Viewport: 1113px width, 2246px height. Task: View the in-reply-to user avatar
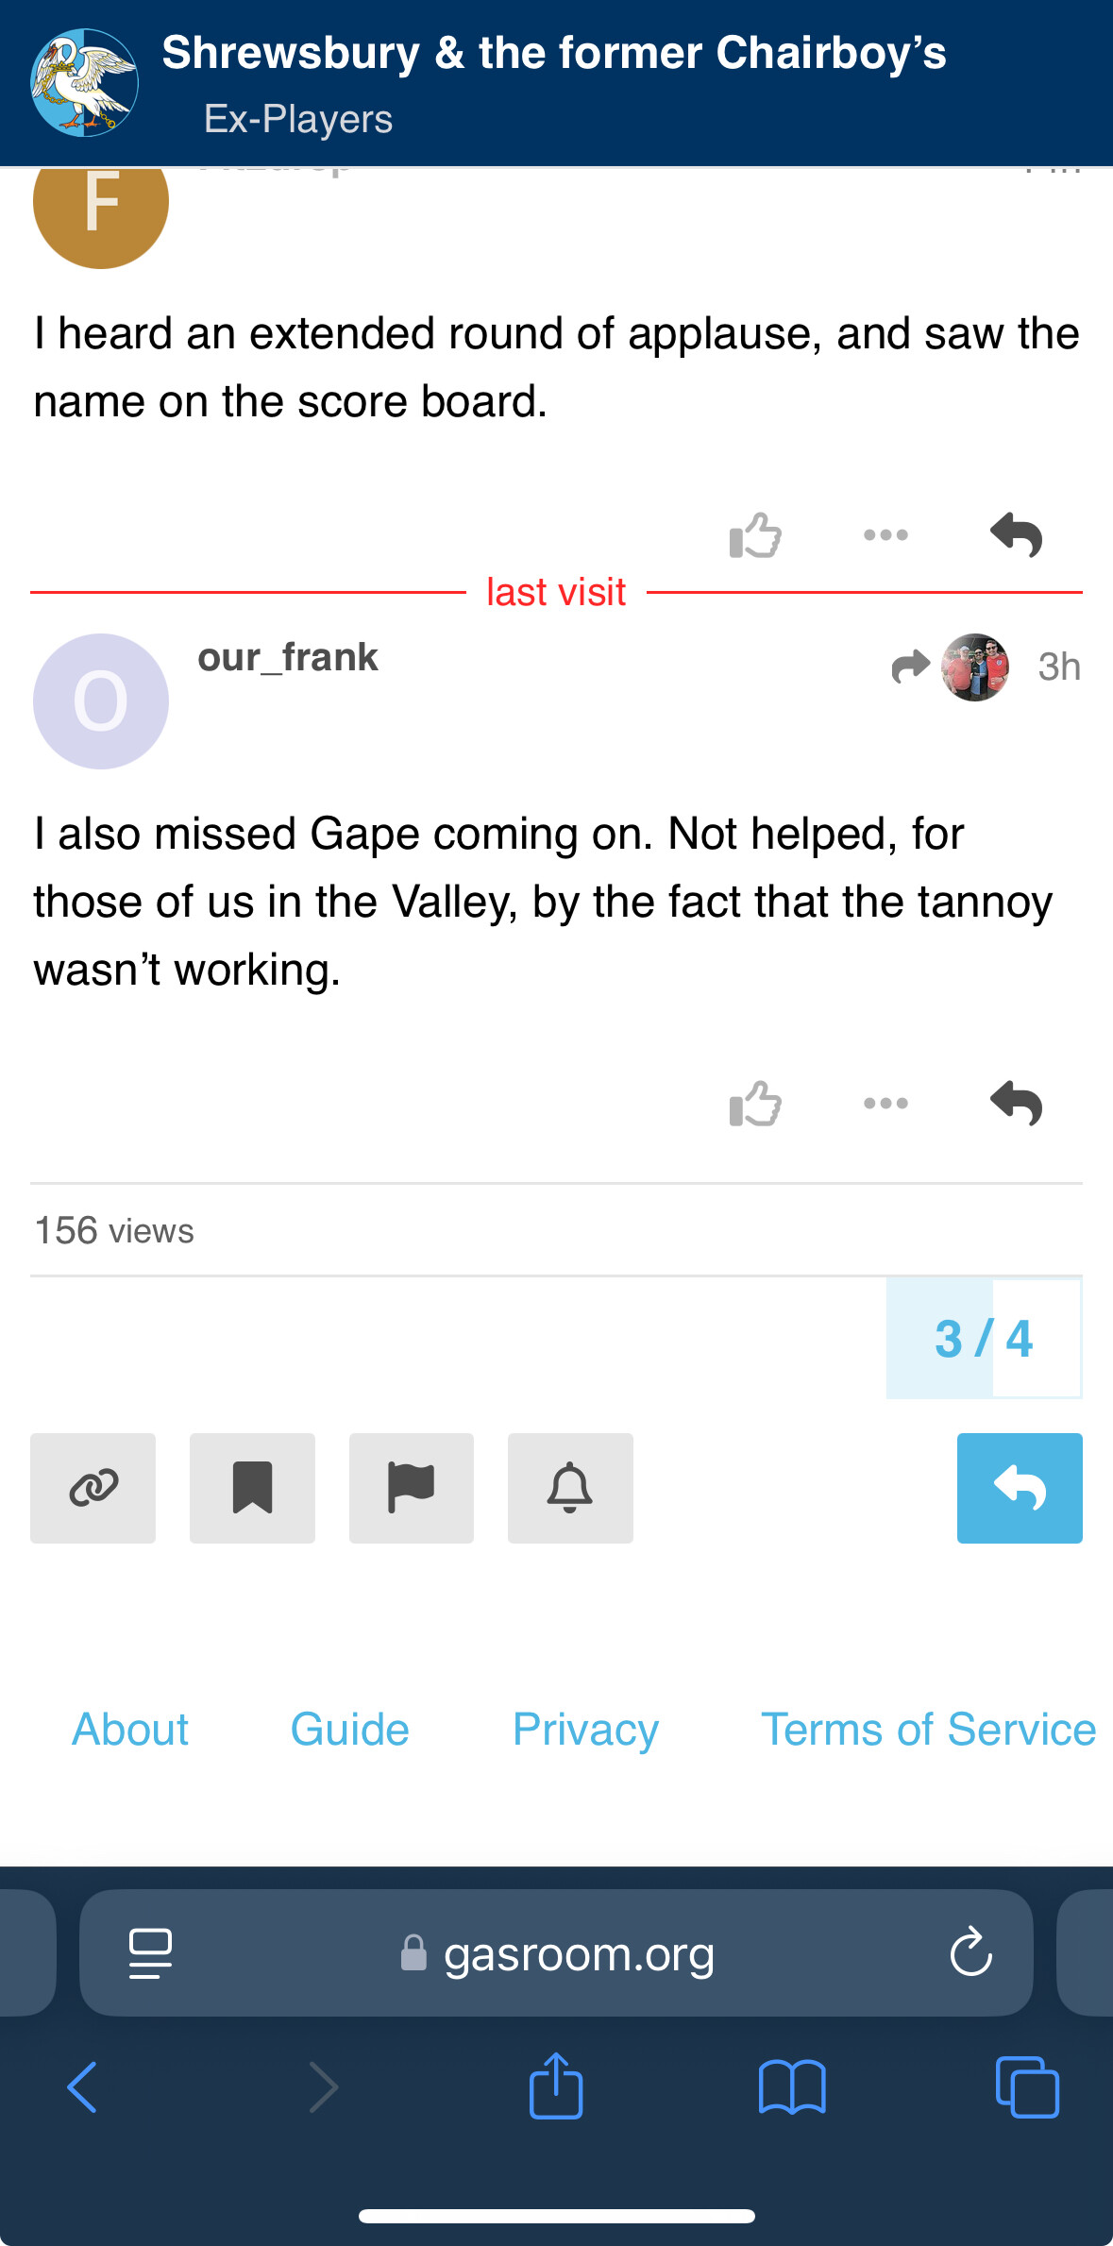(x=975, y=667)
